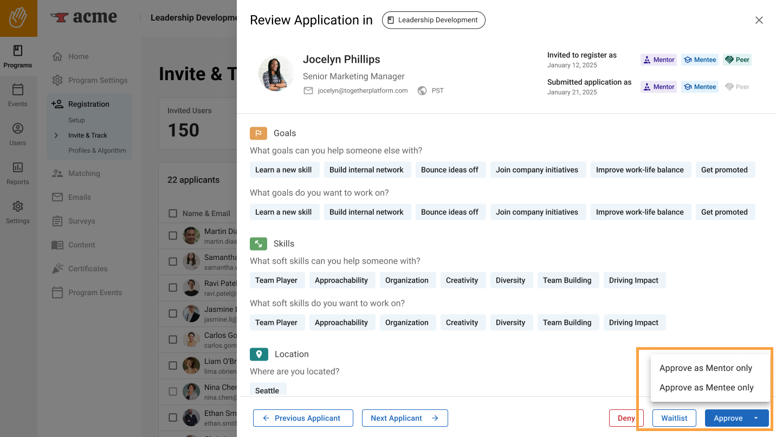776x437 pixels.
Task: Check the box for Martin's row
Action: tap(173, 236)
